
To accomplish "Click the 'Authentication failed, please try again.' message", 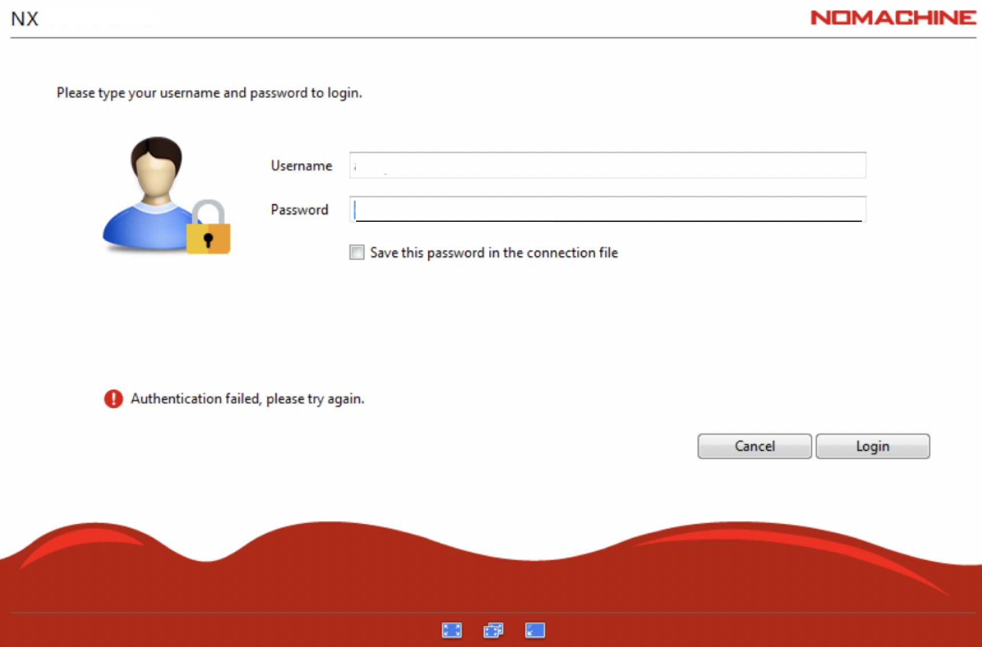I will point(248,398).
